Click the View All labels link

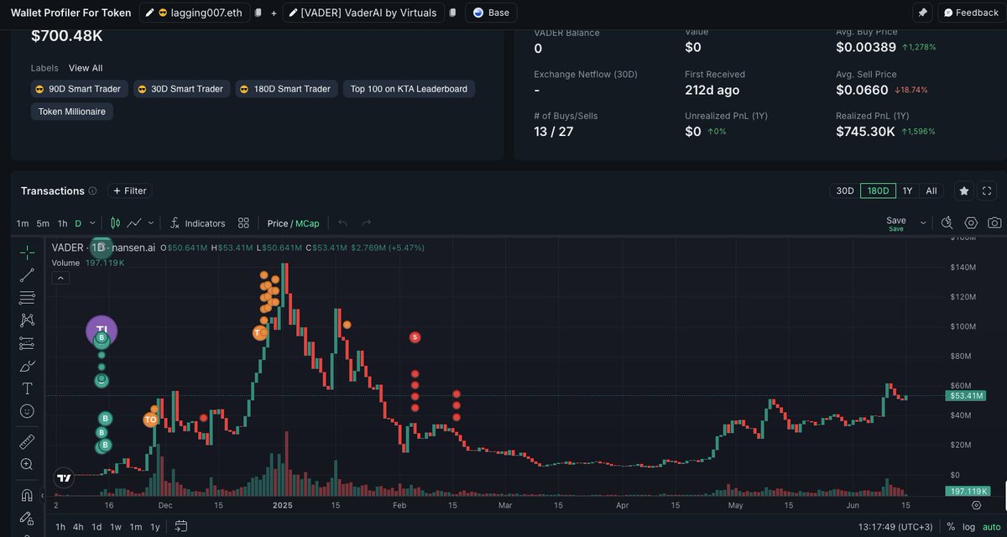86,68
